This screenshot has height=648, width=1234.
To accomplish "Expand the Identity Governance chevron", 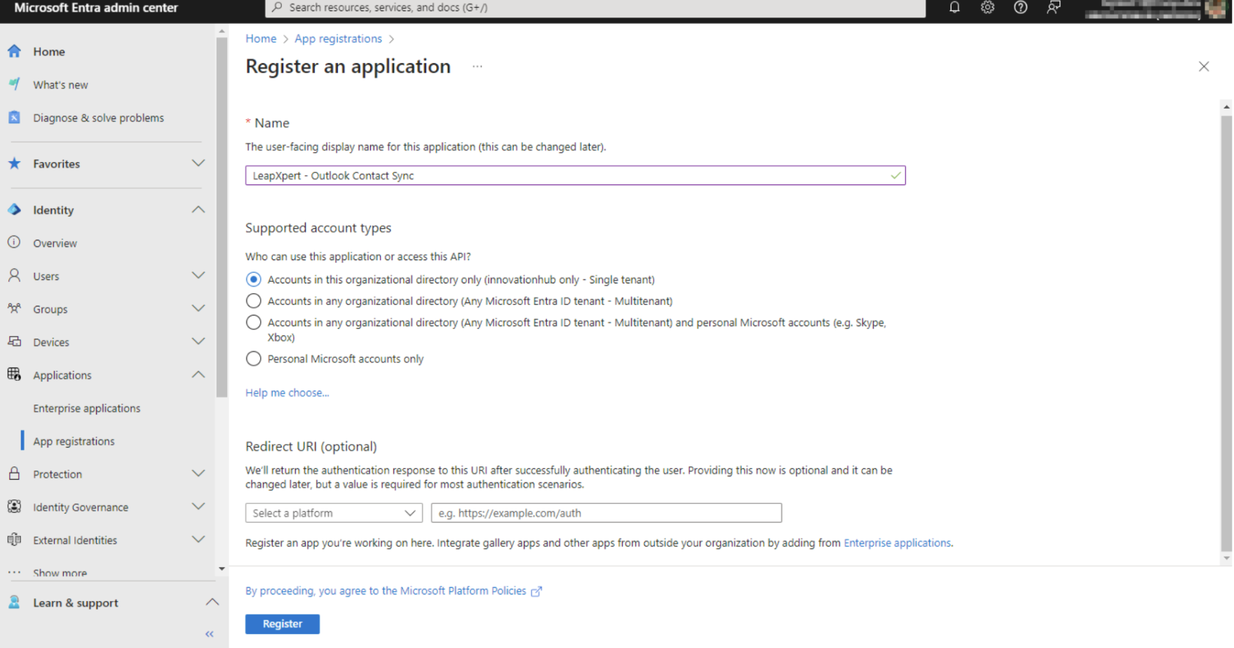I will [198, 506].
